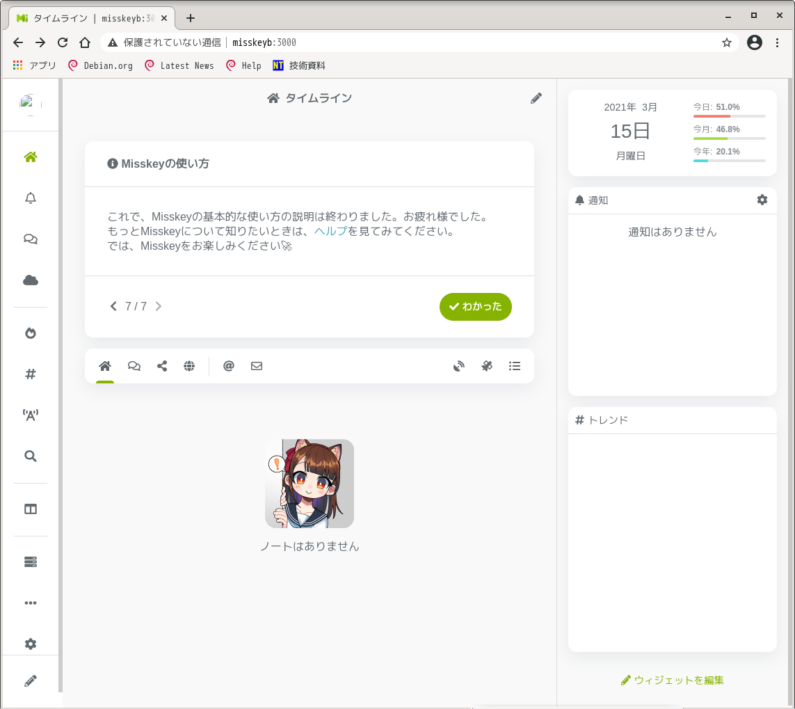Open the browser home page

click(85, 42)
